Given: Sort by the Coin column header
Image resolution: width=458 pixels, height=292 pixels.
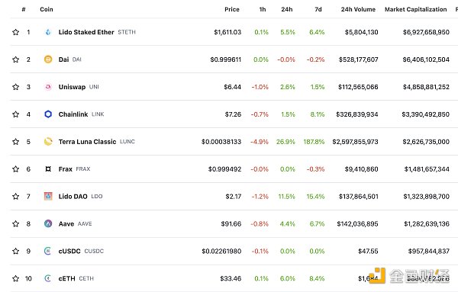Looking at the screenshot, I should point(47,9).
